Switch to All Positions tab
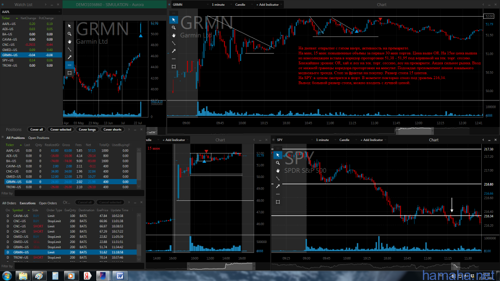The height and width of the screenshot is (281, 500). 15,138
